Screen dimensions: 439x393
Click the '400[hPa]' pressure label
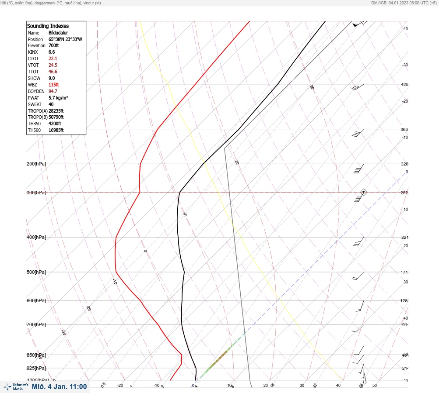pyautogui.click(x=36, y=237)
